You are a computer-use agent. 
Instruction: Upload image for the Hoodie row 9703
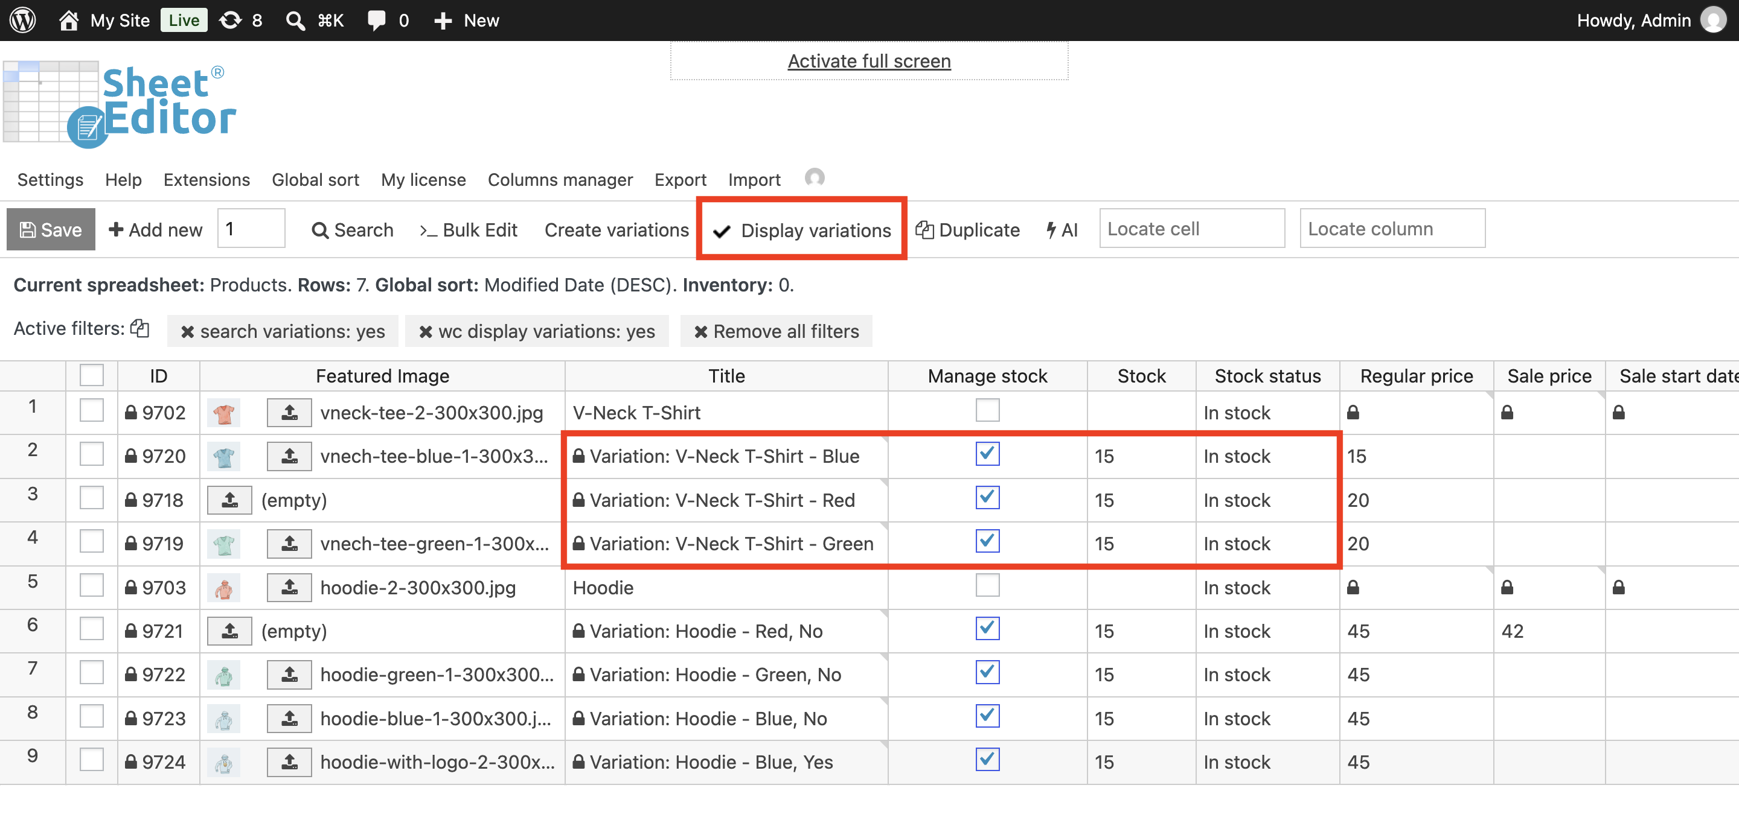pos(290,588)
